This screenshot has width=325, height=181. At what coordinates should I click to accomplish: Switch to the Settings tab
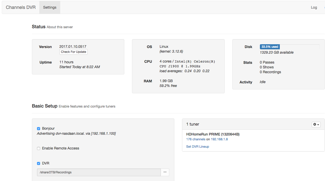pyautogui.click(x=50, y=7)
